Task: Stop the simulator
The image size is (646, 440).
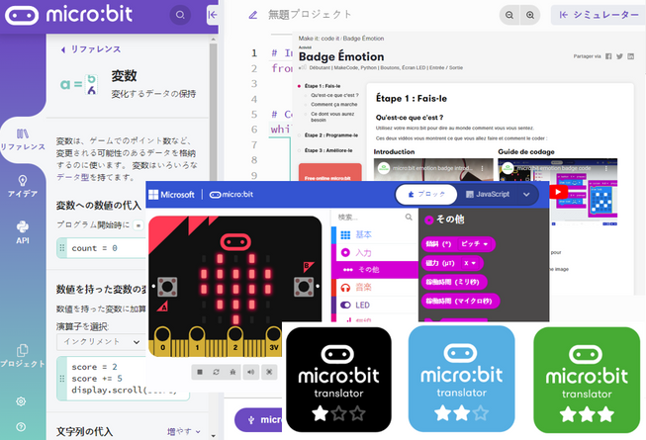Action: (x=200, y=372)
